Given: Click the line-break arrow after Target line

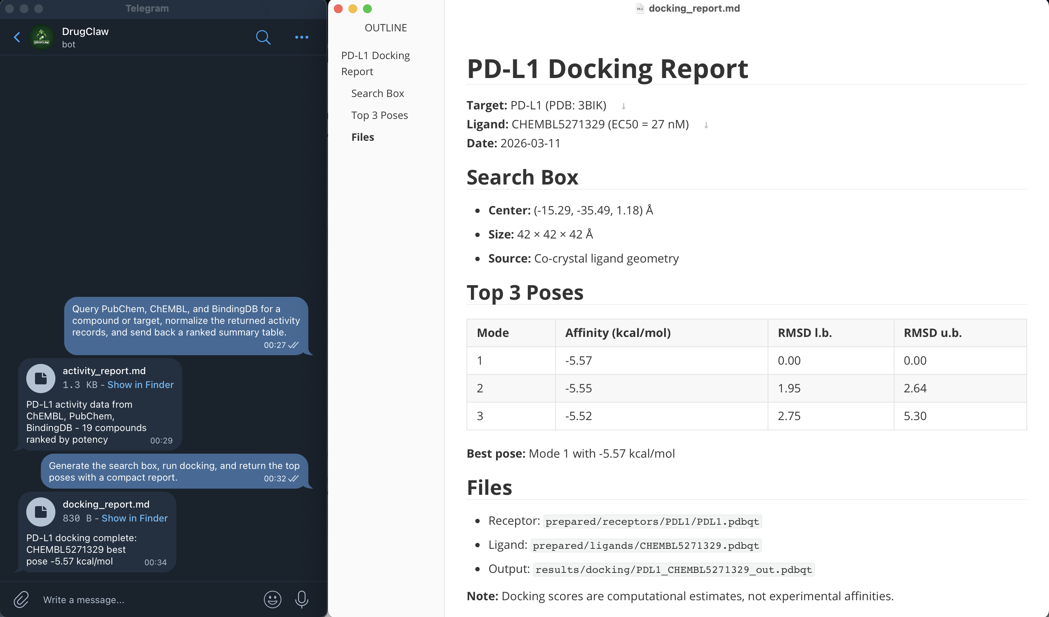Looking at the screenshot, I should 624,106.
